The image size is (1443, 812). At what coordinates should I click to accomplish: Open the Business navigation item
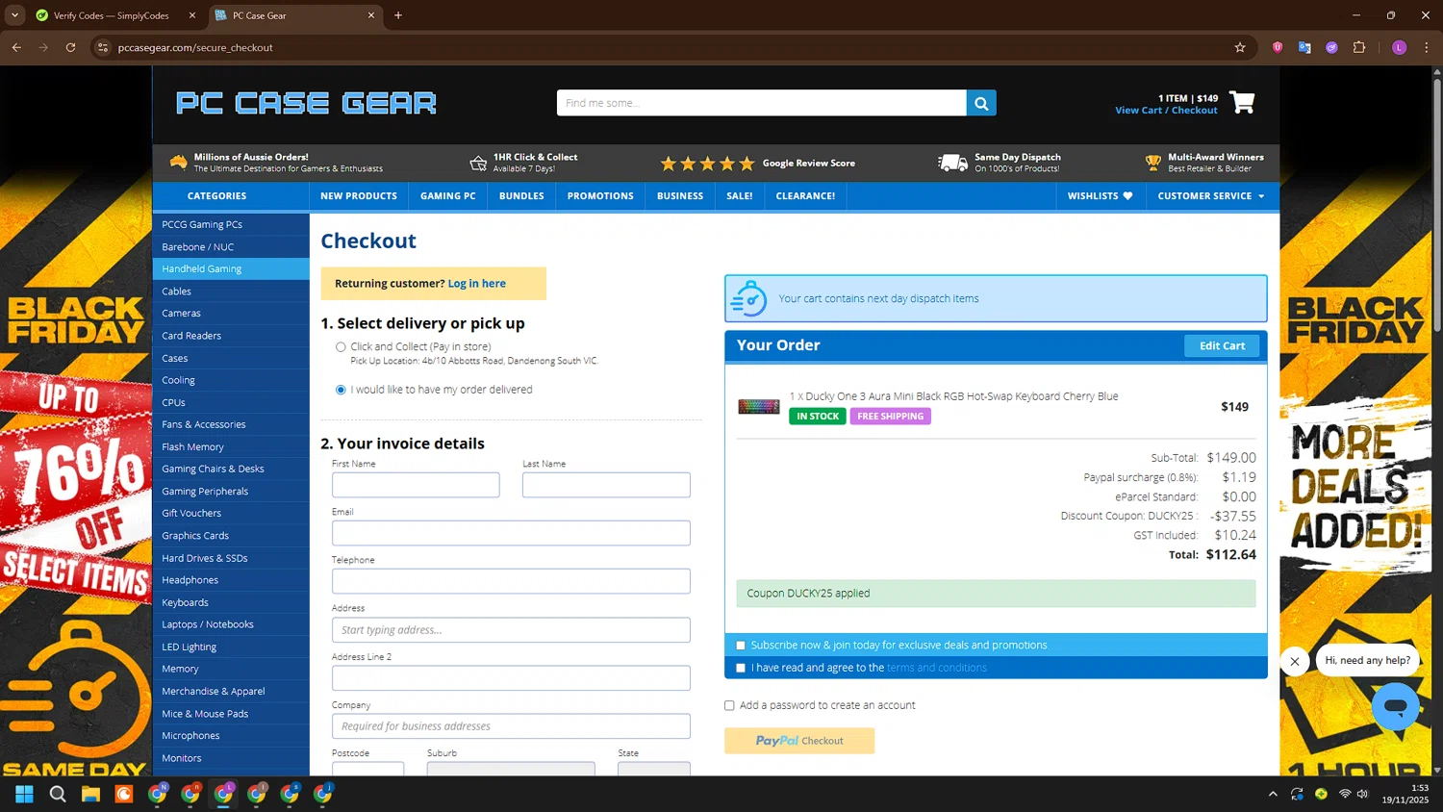coord(680,196)
